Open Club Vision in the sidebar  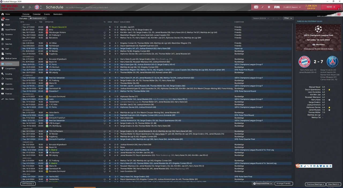click(x=10, y=89)
